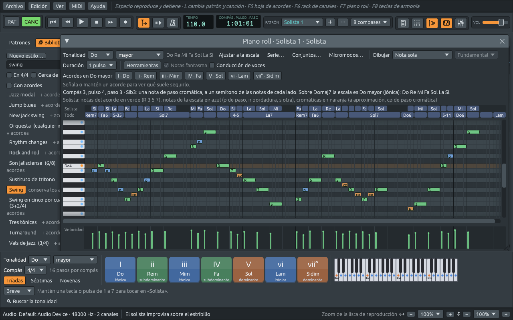Image resolution: width=513 pixels, height=320 pixels.
Task: Click the piano roll horizontal scrollbar
Action: tap(279, 221)
